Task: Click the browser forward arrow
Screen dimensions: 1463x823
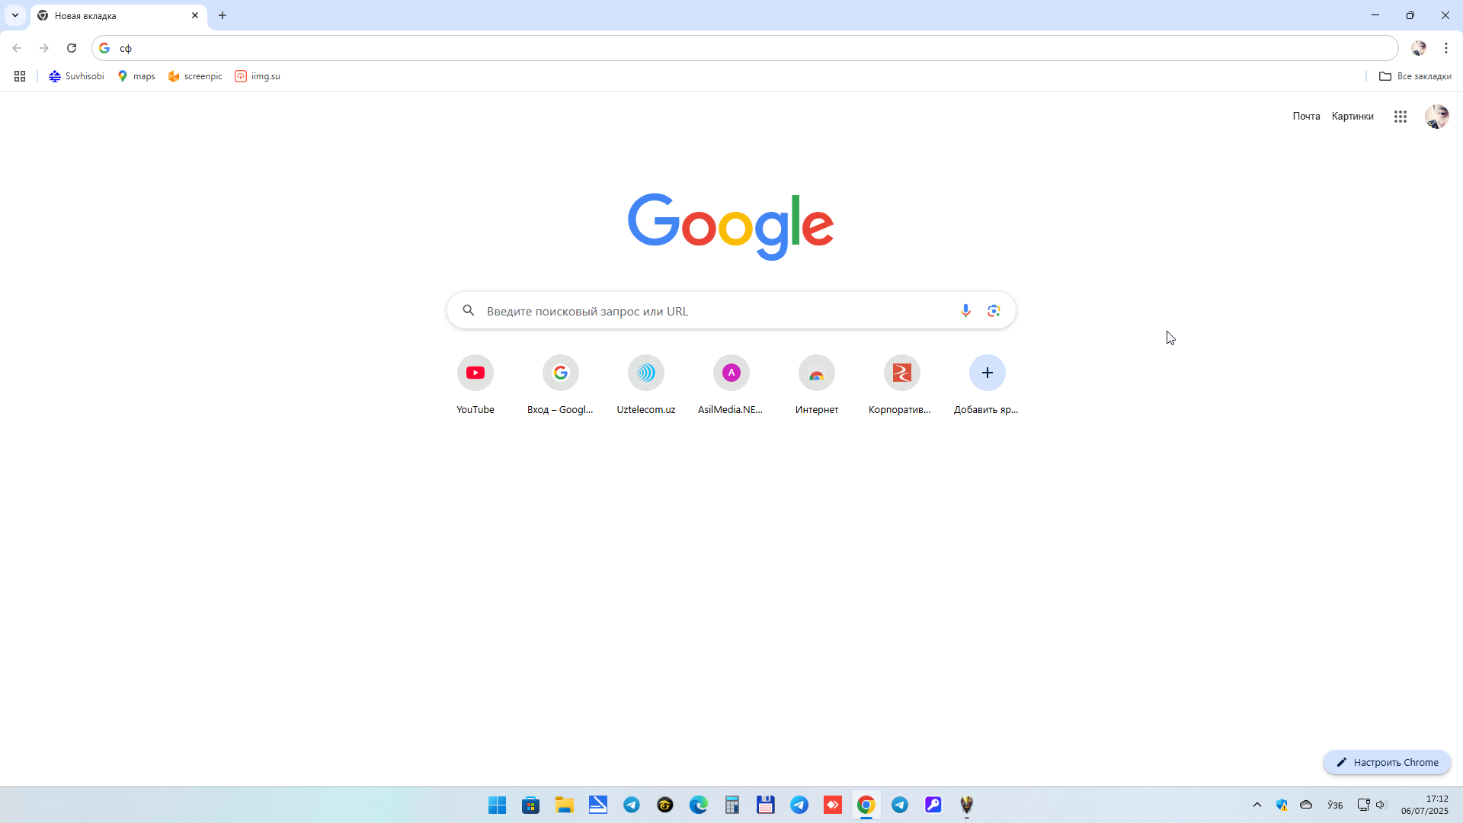Action: (x=44, y=48)
